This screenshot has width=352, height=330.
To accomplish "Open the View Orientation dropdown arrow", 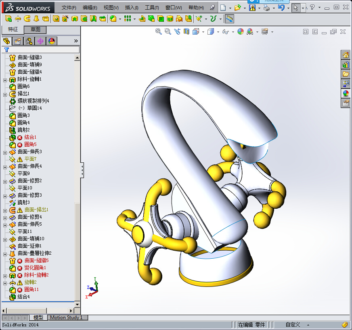I will pyautogui.click(x=203, y=31).
